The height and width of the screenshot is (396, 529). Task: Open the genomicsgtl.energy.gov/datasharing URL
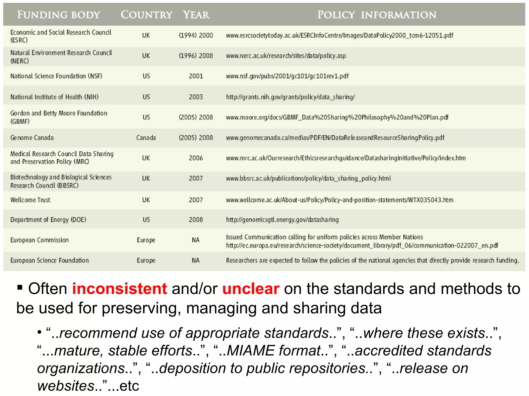coord(282,220)
